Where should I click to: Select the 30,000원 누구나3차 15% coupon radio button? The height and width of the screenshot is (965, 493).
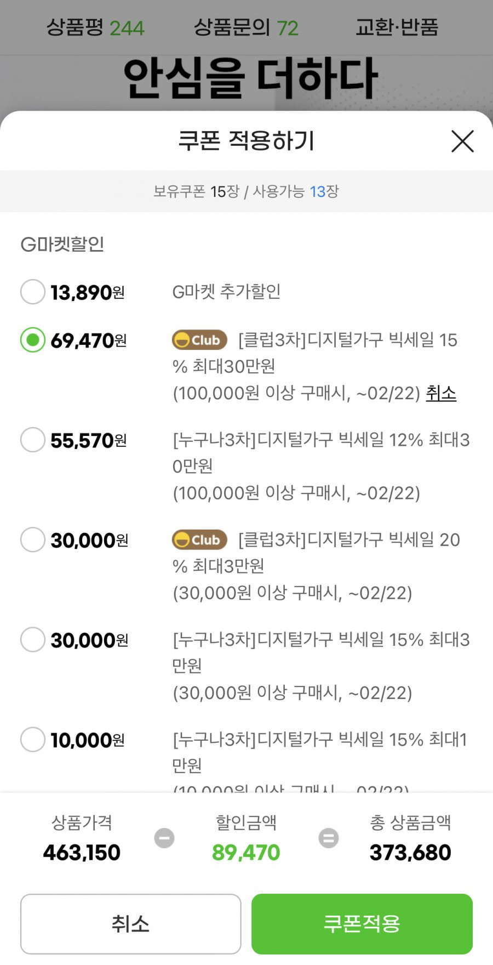tap(33, 639)
